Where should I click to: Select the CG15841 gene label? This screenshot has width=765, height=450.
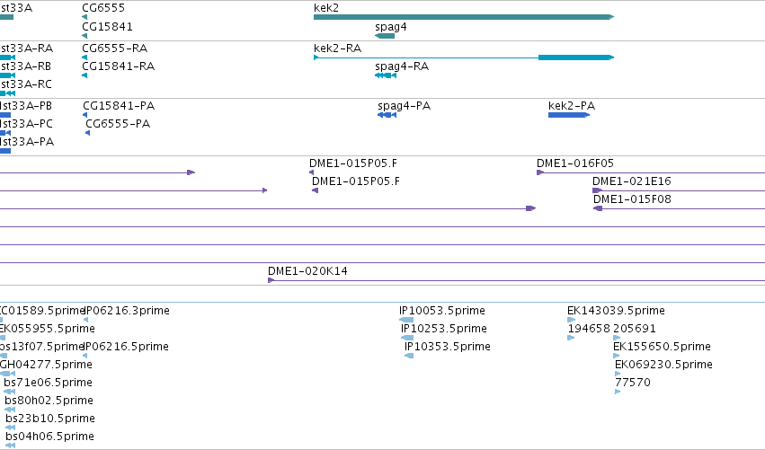(107, 26)
